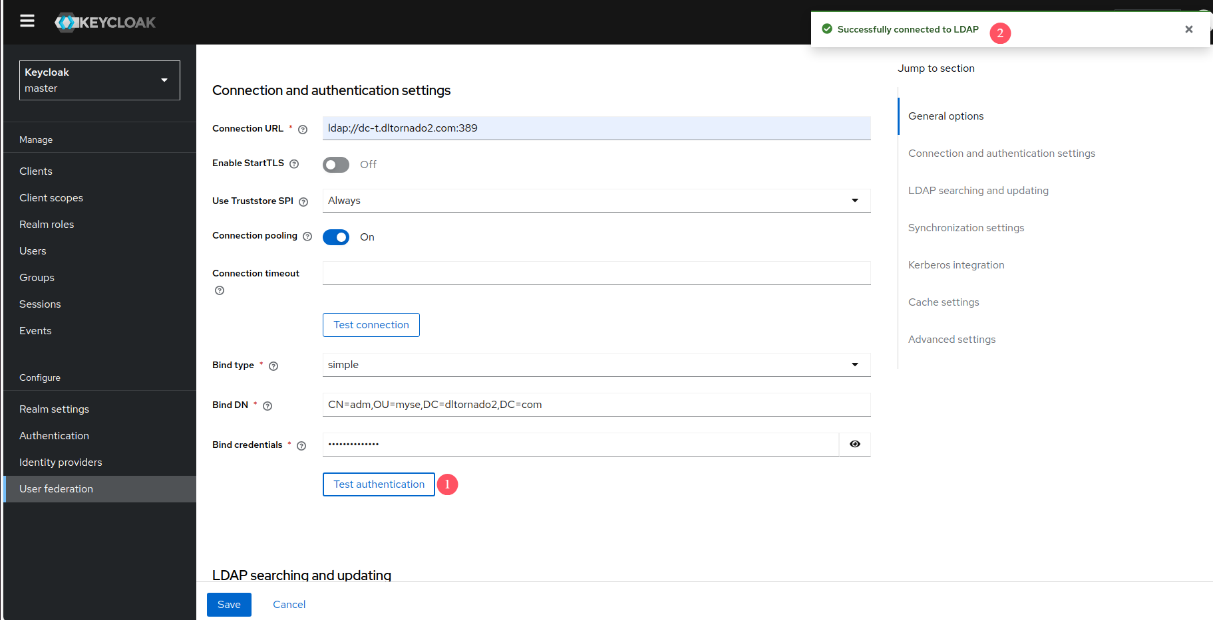The width and height of the screenshot is (1213, 620).
Task: Go to Realm settings in sidebar
Action: [x=54, y=409]
